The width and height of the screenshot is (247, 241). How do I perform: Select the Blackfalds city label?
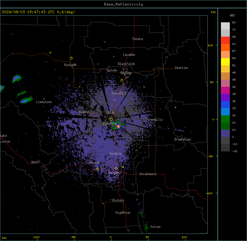tap(126, 64)
